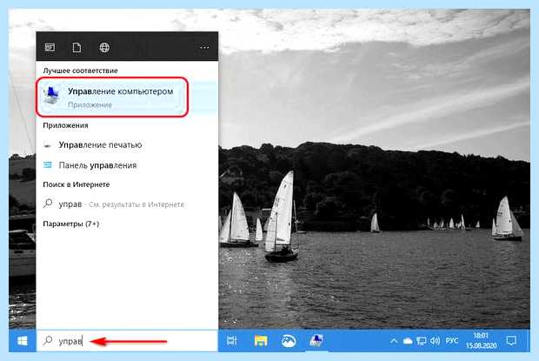Open File Explorer from the taskbar
Viewport: 539px width, 361px height.
(x=261, y=341)
